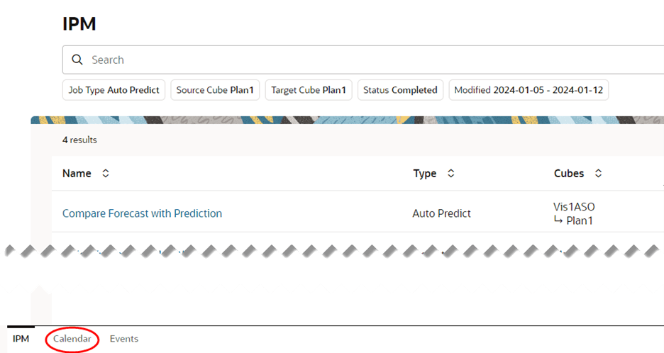
Task: Focus the Search input field
Action: pos(355,60)
